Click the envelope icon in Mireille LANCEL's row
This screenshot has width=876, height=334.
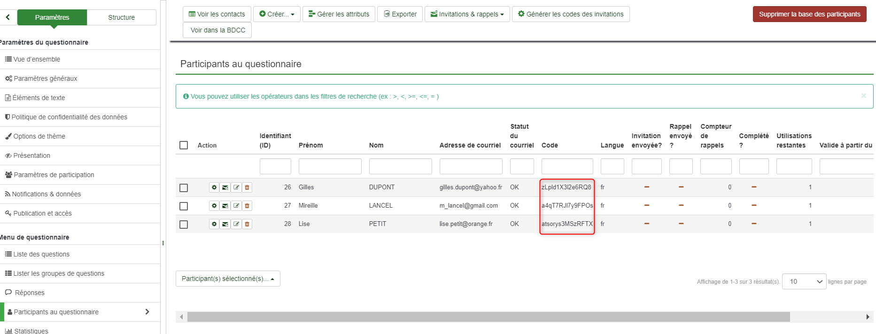coord(225,206)
